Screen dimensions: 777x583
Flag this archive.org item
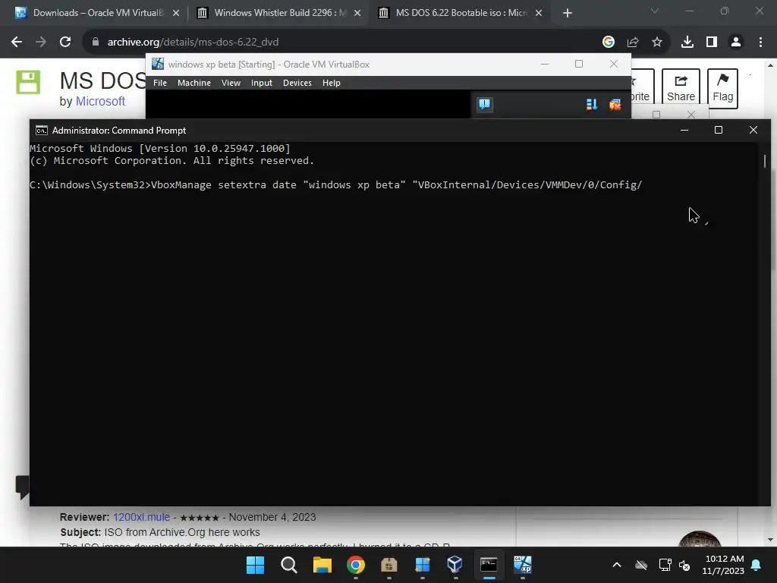(723, 88)
